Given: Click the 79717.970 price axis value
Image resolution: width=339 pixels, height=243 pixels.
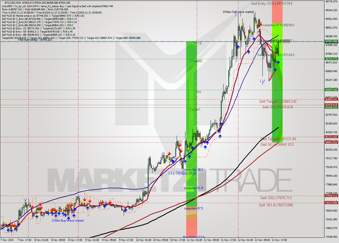Looking at the screenshot, I should 331,158.
